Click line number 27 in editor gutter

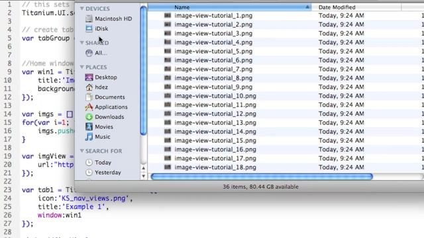pos(7,223)
